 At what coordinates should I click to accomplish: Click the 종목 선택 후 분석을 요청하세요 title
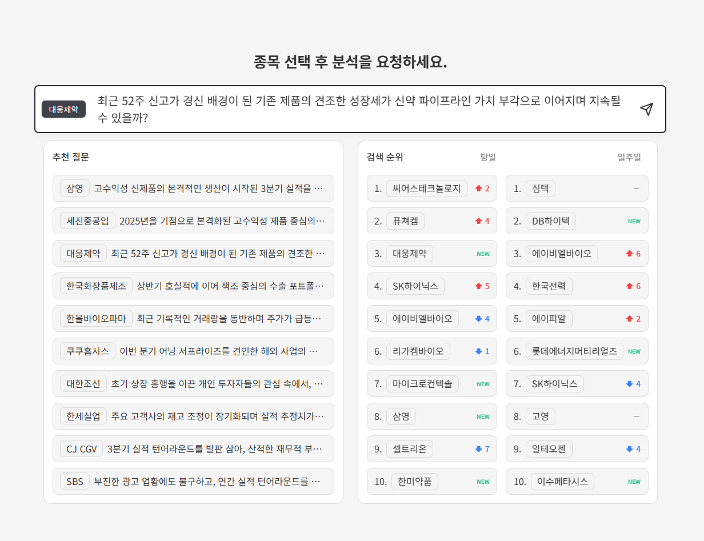tap(350, 62)
